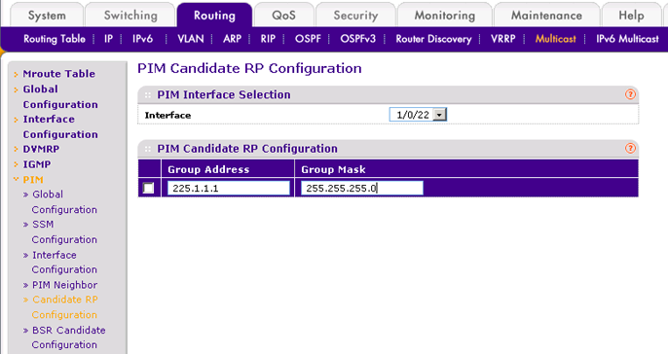Click the Group Address field with 225.1.1.1
The height and width of the screenshot is (354, 668).
[x=228, y=188]
